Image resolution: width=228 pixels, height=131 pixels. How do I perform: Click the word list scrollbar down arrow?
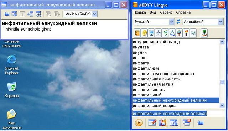tap(222, 105)
